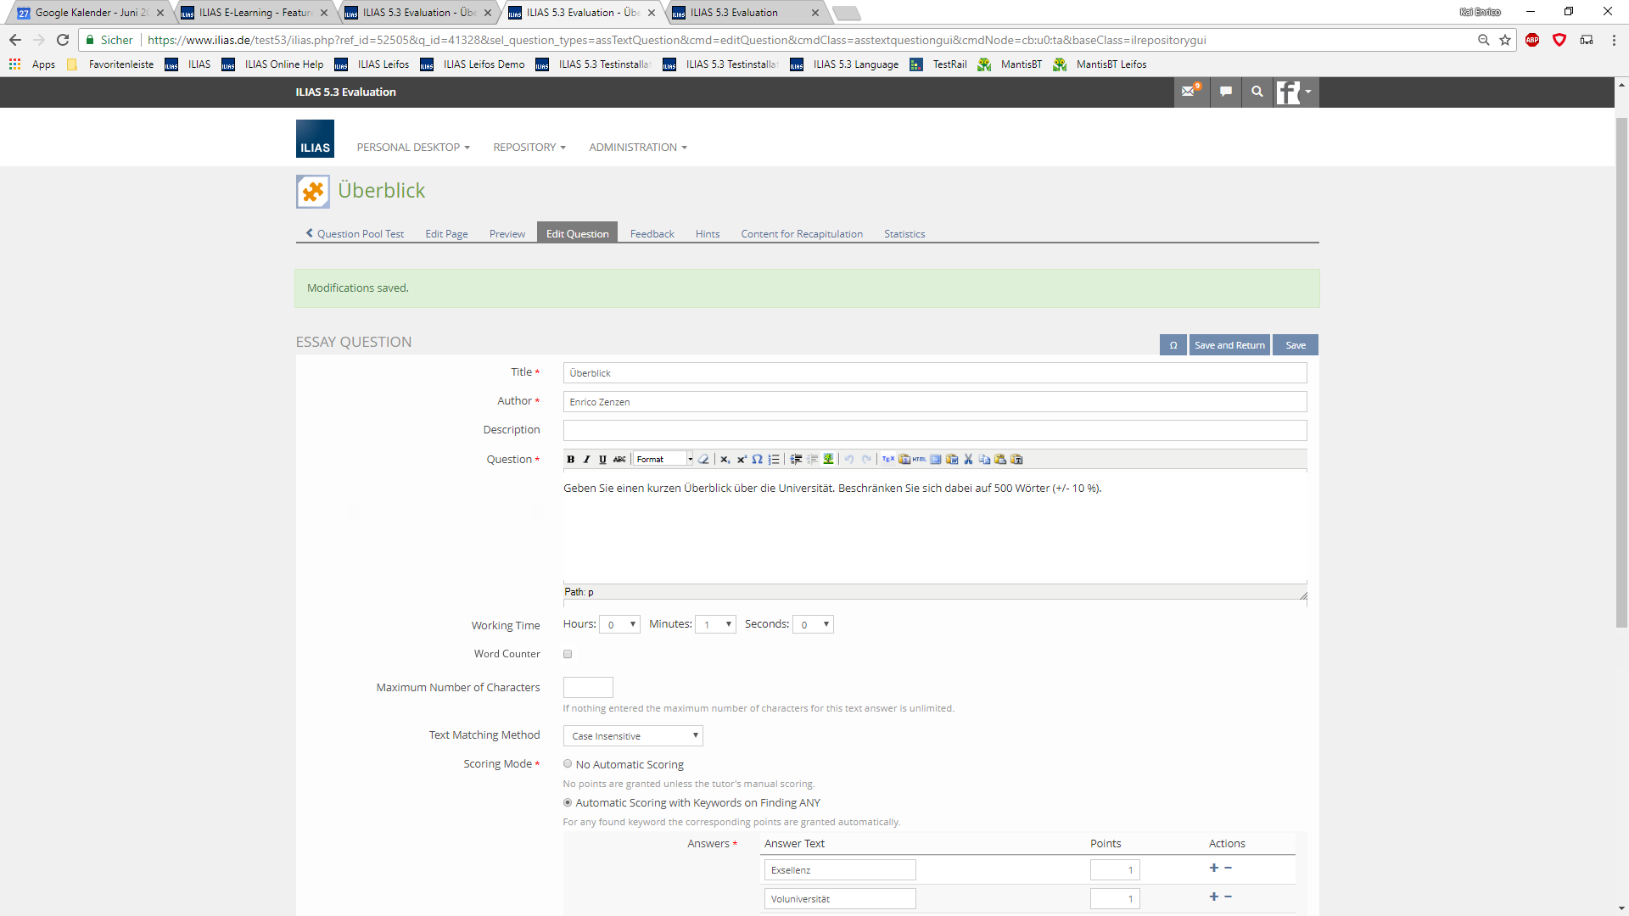Screen dimensions: 1629x916
Task: Click the cut scissors icon
Action: tap(968, 460)
